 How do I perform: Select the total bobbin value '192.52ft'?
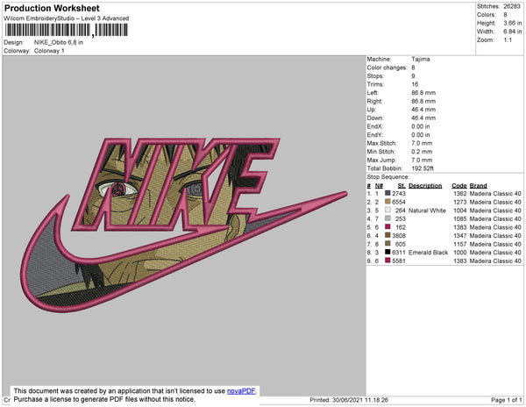(x=423, y=168)
